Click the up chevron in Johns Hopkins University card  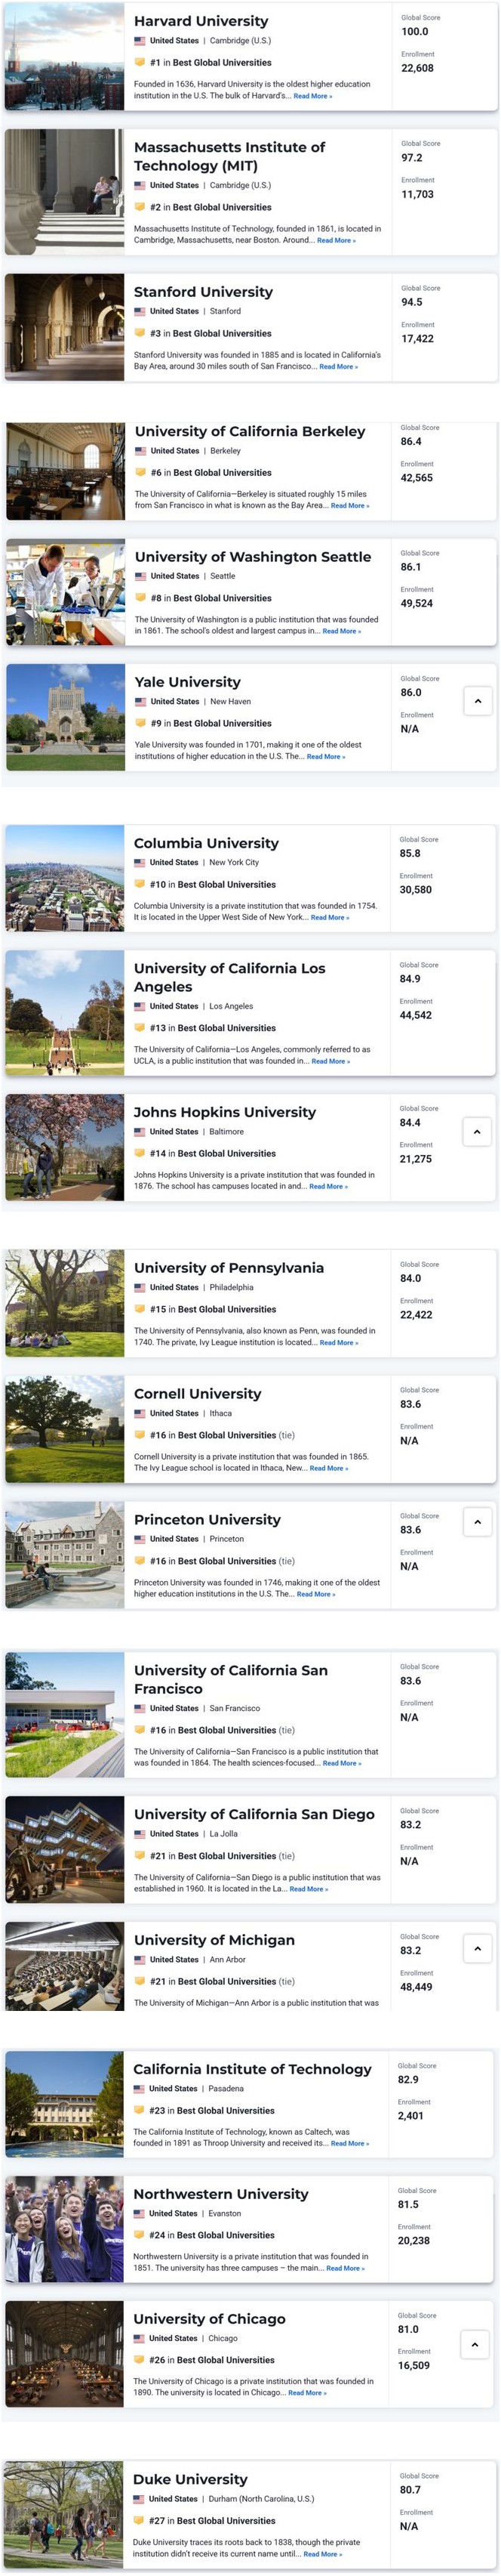pyautogui.click(x=476, y=1131)
